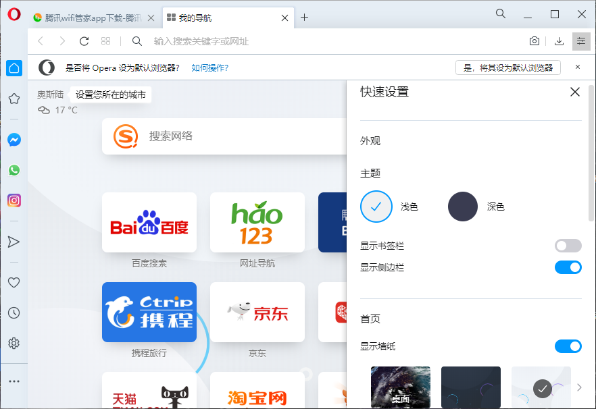Click 是，将其设为默认浏览器 button
596x409 pixels.
pos(507,67)
